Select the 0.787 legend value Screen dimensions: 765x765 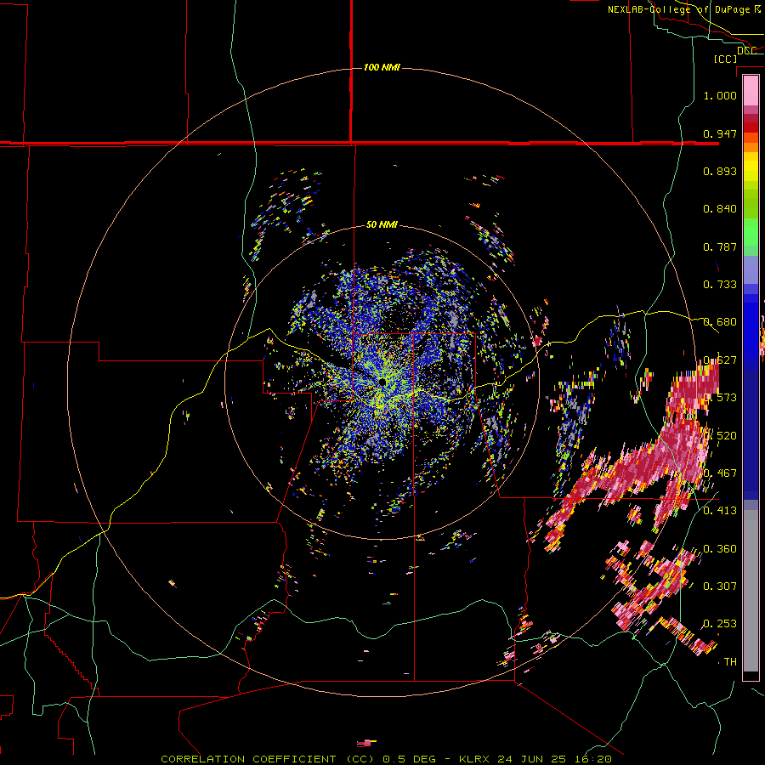pos(720,246)
